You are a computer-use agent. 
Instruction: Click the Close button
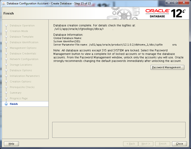[179, 144]
